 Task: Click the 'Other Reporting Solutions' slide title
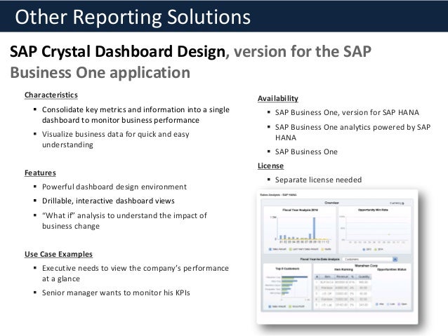tap(133, 17)
